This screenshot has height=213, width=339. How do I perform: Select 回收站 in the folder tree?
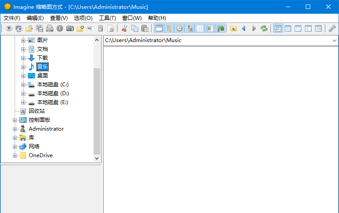pos(37,111)
